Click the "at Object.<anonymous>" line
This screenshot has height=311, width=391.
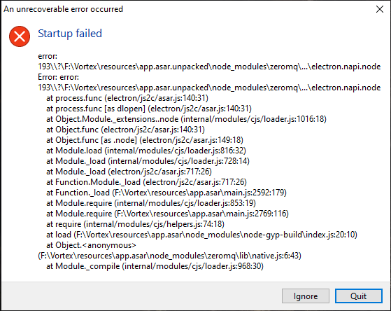(x=91, y=245)
